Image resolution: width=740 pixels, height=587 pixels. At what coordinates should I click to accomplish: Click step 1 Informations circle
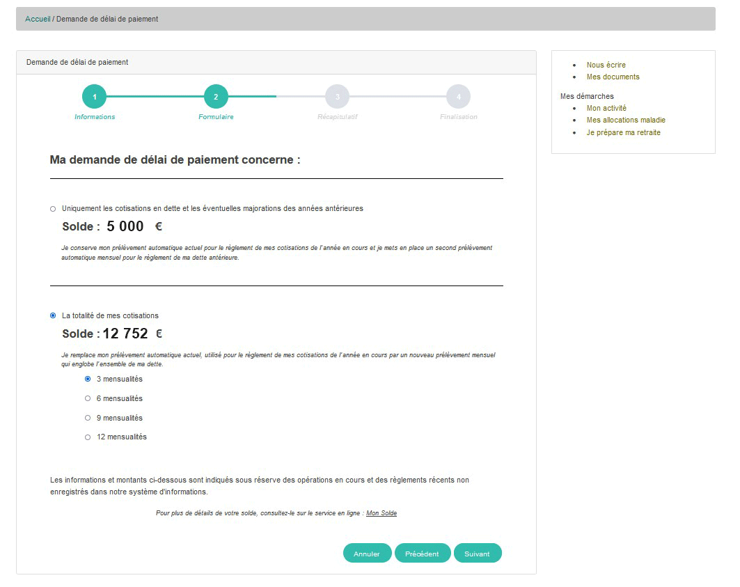click(94, 97)
